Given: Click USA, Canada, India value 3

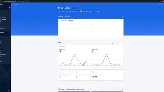Looking at the screenshot, I should [x=60, y=77].
